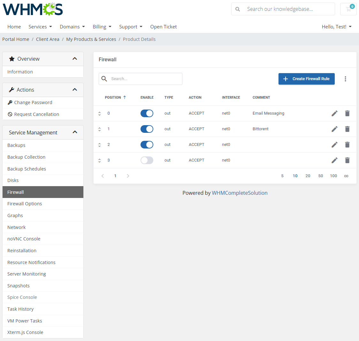Open the Billing dropdown menu
The width and height of the screenshot is (359, 341).
point(102,27)
